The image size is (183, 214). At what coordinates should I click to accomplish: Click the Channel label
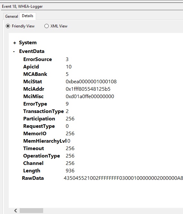coord(33,163)
